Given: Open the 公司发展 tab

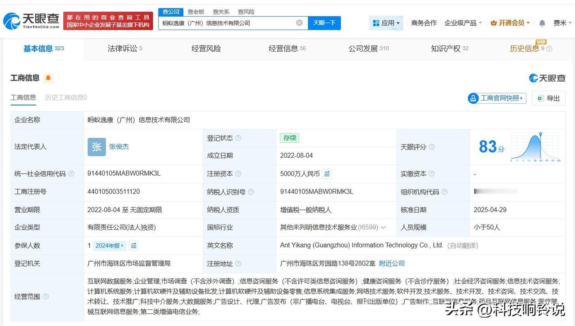Looking at the screenshot, I should pos(368,48).
